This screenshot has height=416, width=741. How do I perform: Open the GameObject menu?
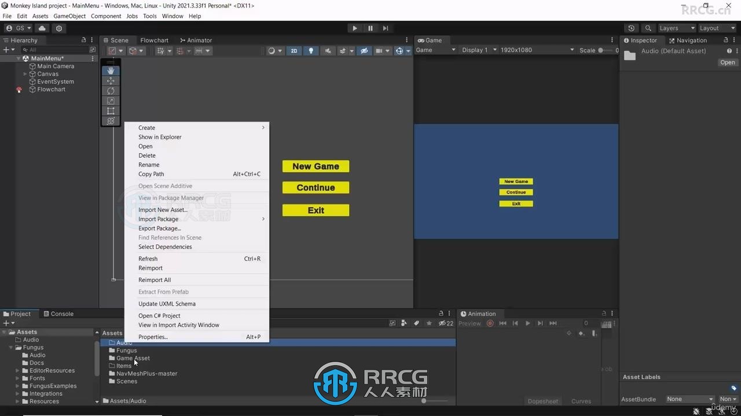tap(69, 16)
